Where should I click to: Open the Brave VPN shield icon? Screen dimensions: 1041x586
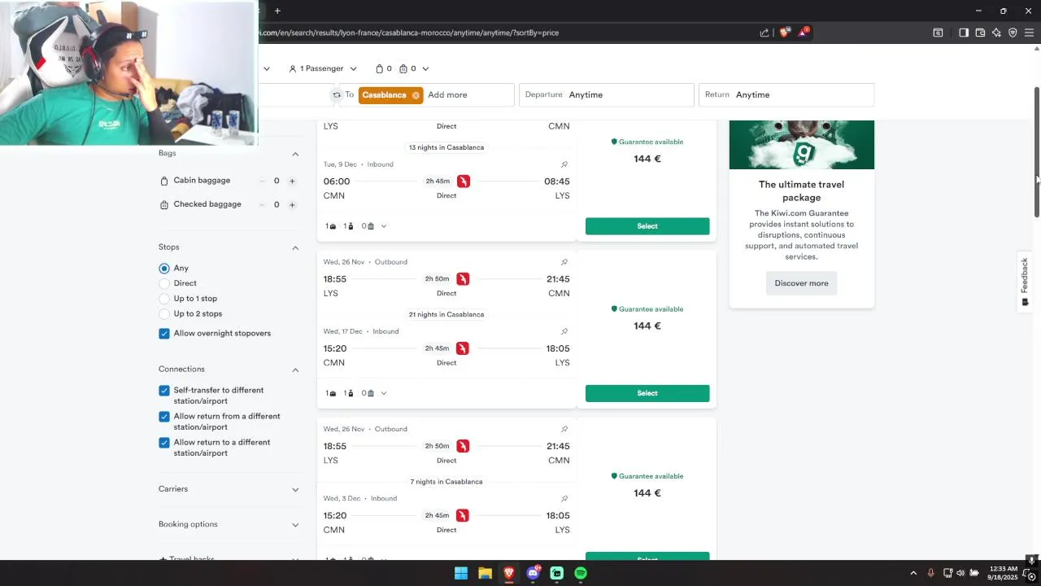[1013, 33]
